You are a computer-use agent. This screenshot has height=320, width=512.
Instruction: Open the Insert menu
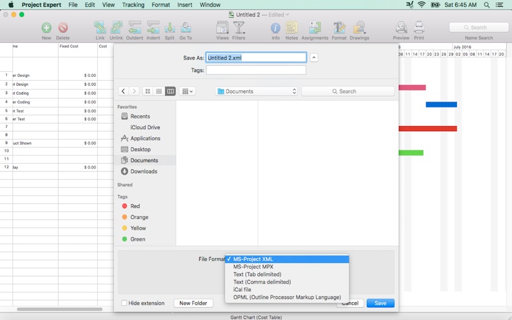184,5
